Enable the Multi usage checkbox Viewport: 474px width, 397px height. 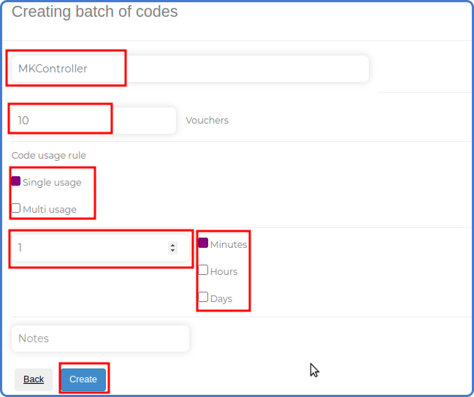pyautogui.click(x=16, y=208)
